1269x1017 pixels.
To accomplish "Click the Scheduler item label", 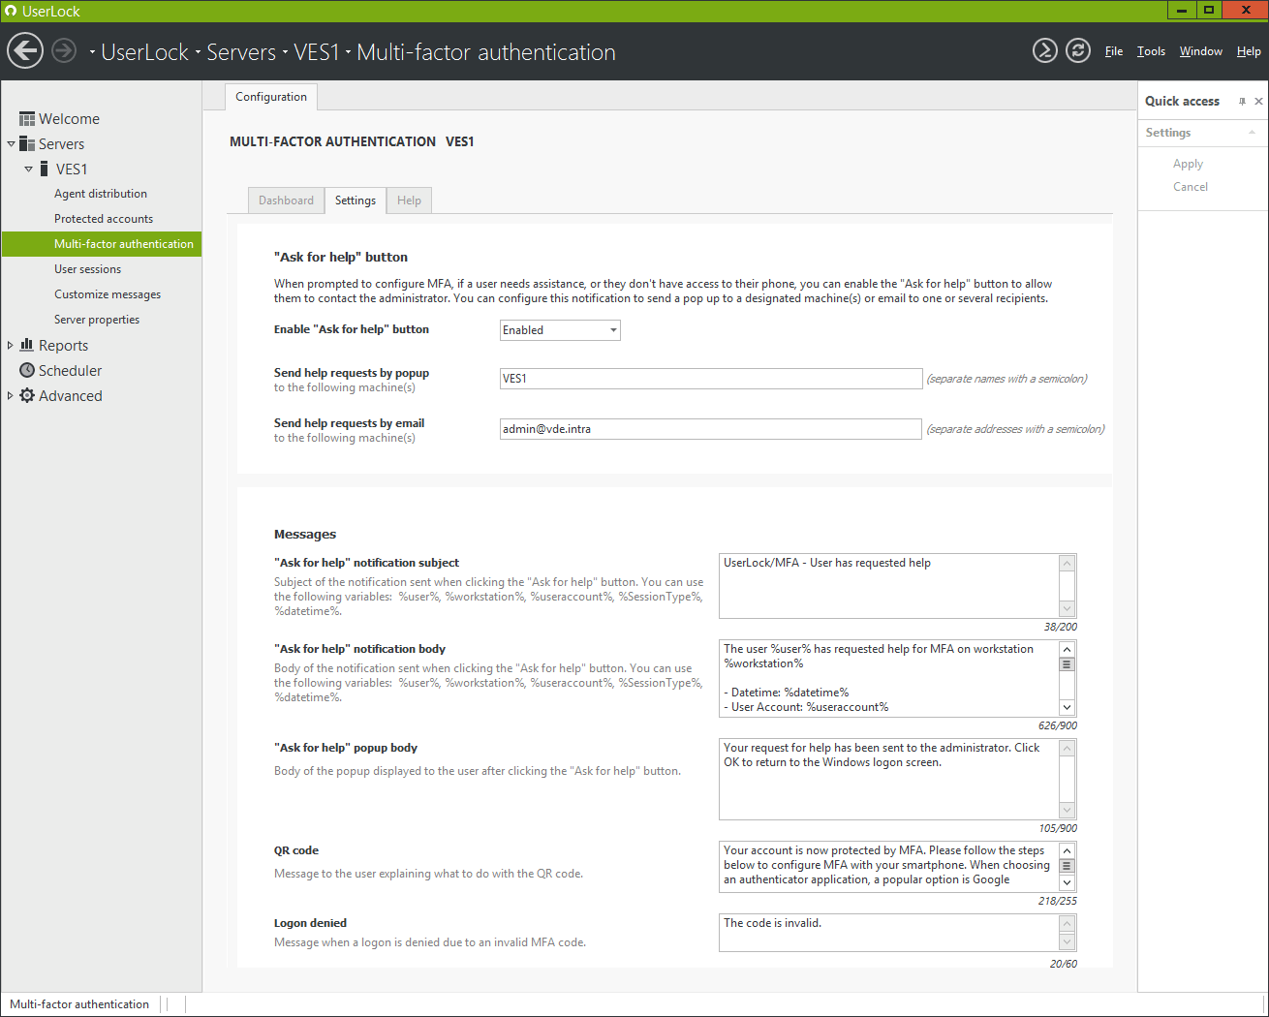I will coord(70,371).
